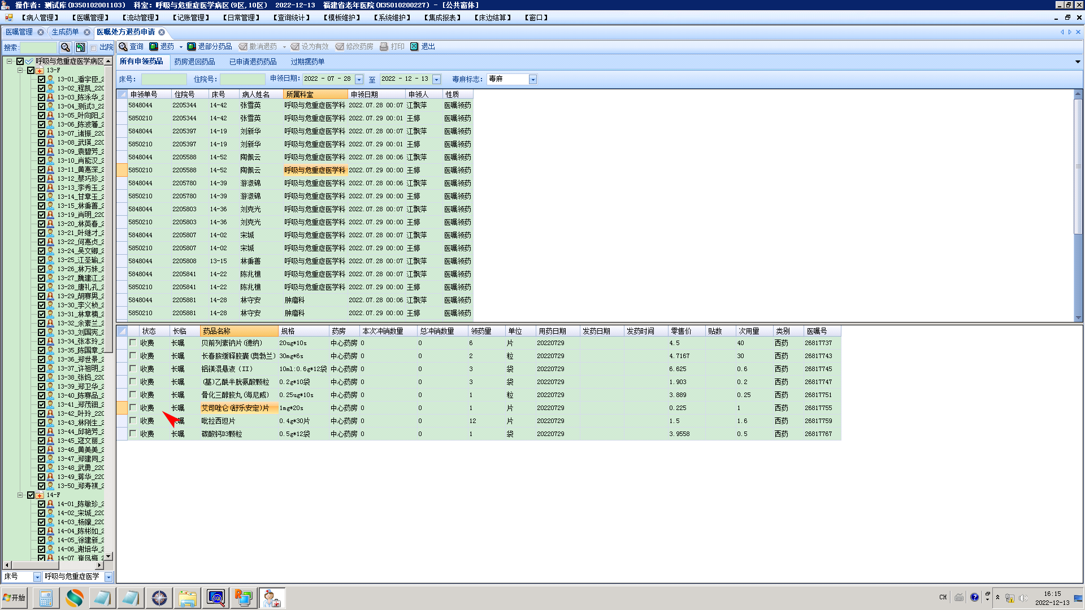Uncheck patient 13-01 in the tree

coord(41,80)
